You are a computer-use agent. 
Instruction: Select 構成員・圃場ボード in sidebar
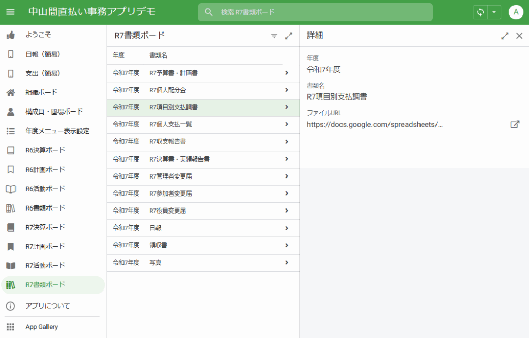53,112
